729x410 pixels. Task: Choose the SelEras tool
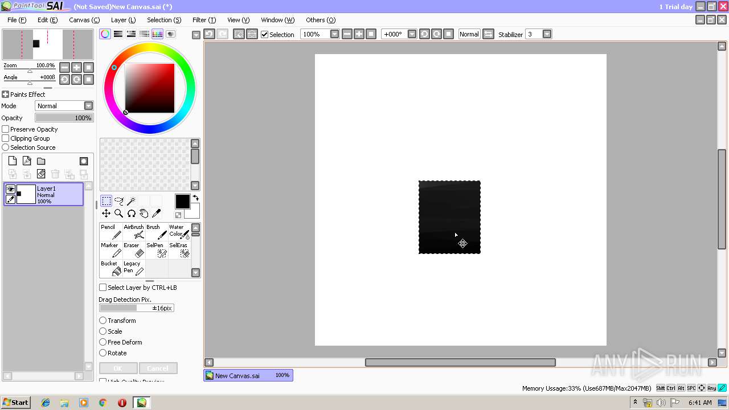(179, 250)
